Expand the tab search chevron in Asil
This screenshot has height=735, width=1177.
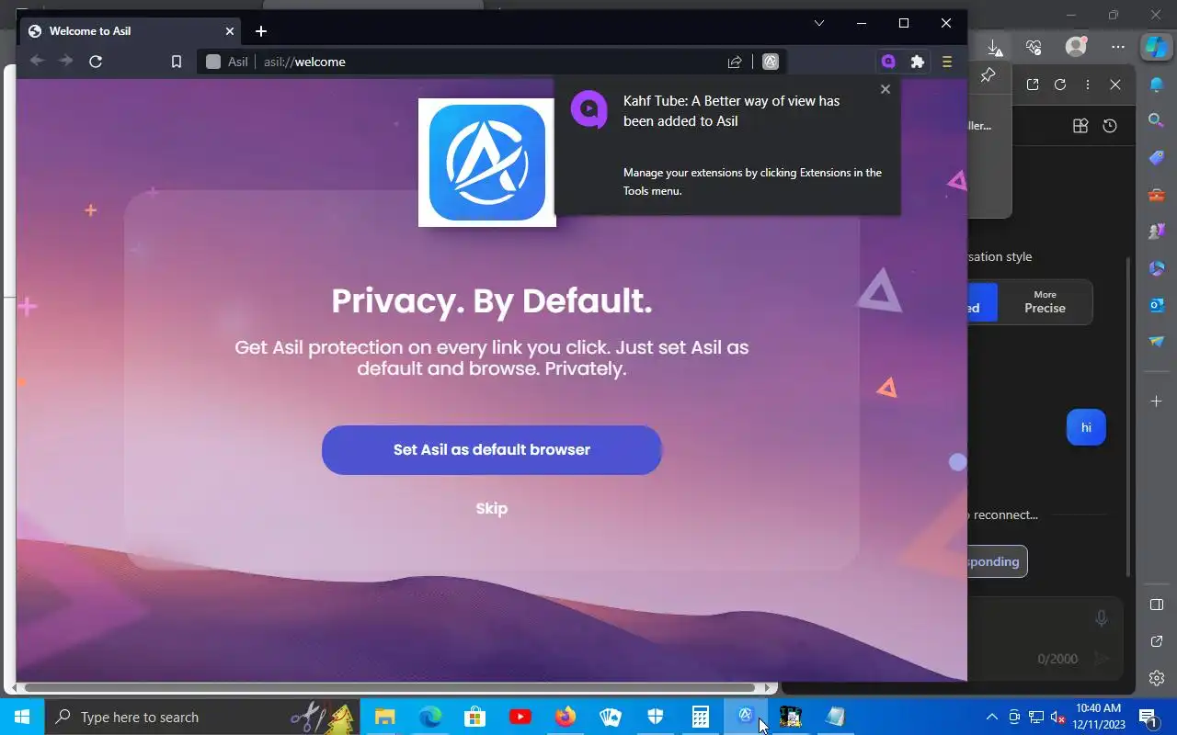click(819, 23)
